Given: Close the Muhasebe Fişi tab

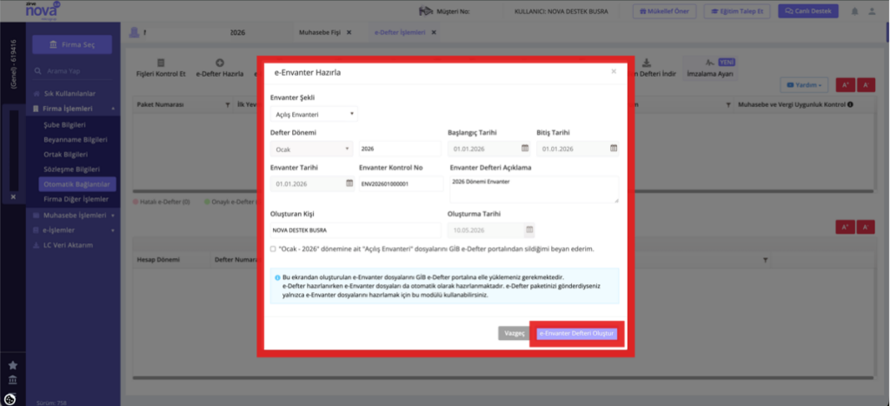Looking at the screenshot, I should pyautogui.click(x=349, y=32).
